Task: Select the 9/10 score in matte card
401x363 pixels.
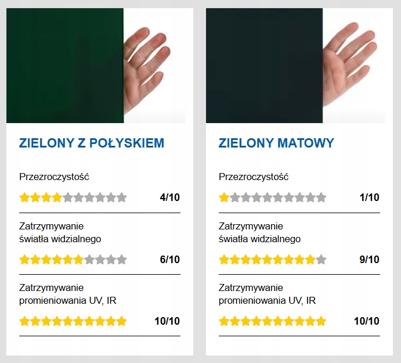Action: (x=370, y=260)
